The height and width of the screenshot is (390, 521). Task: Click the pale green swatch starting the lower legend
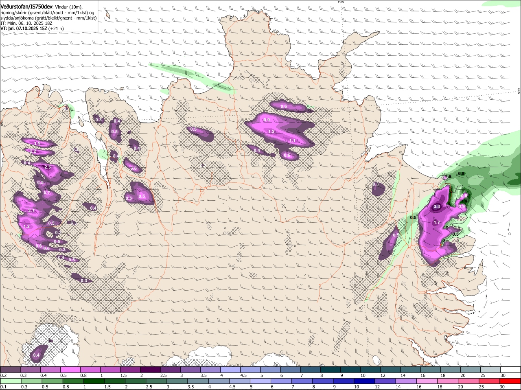click(x=10, y=381)
